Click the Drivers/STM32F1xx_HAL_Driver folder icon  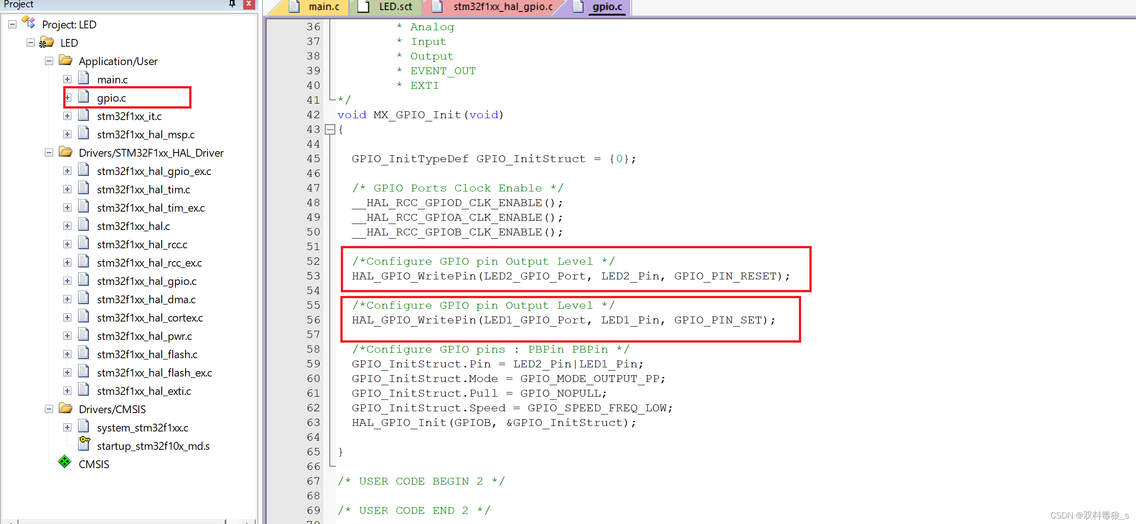point(66,152)
